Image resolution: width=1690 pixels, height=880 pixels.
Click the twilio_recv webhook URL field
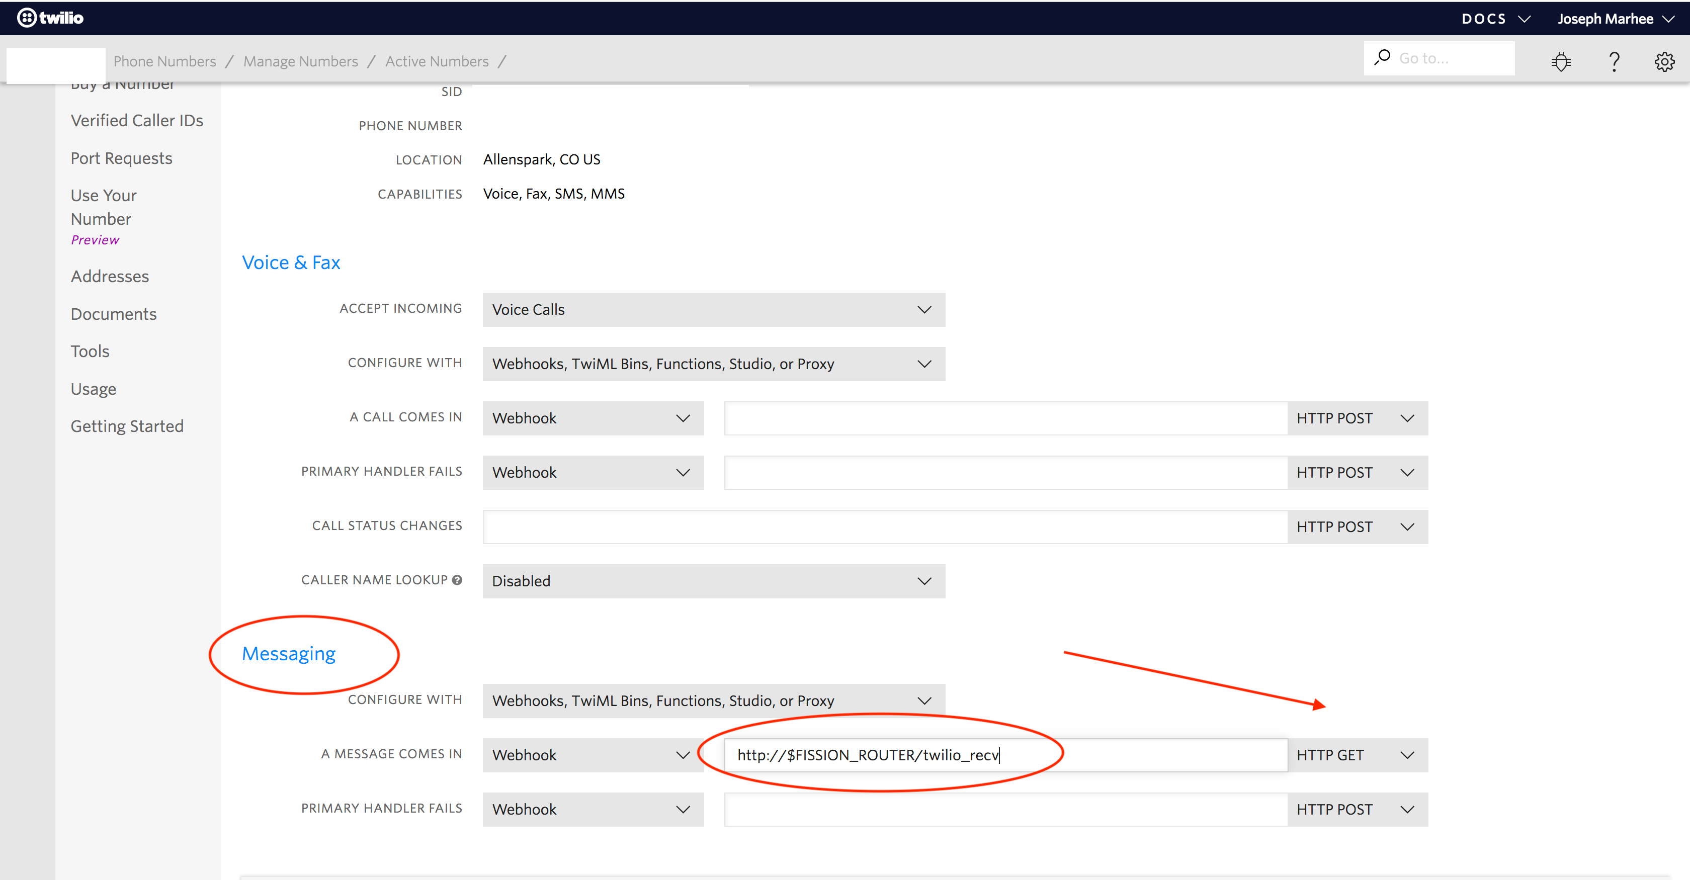click(1006, 755)
